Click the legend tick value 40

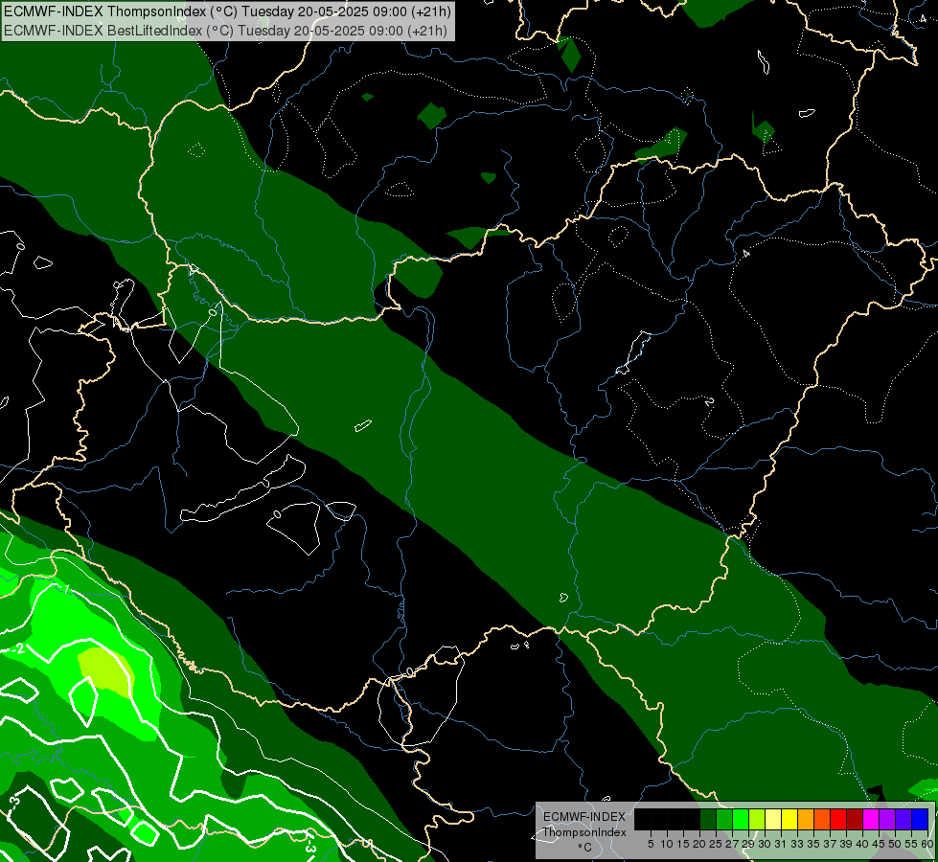(862, 844)
